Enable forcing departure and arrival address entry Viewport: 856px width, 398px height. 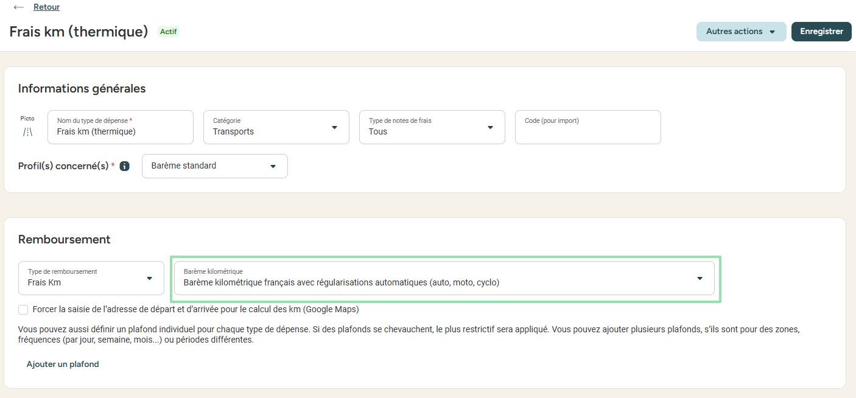(23, 309)
